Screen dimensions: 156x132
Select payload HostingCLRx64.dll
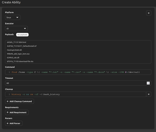tap(14, 50)
